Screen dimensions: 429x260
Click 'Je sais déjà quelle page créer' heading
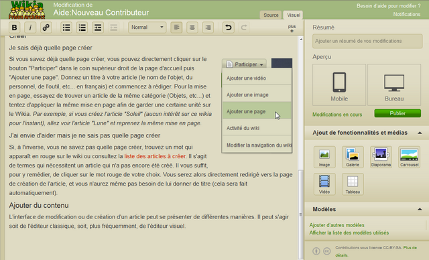pos(51,48)
